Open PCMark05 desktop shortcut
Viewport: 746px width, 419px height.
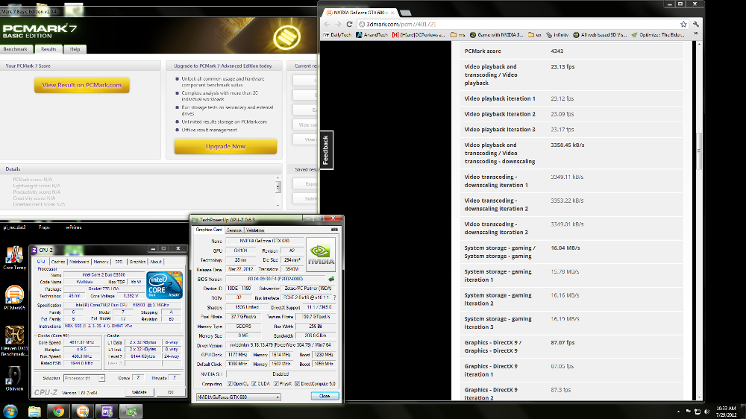[14, 298]
